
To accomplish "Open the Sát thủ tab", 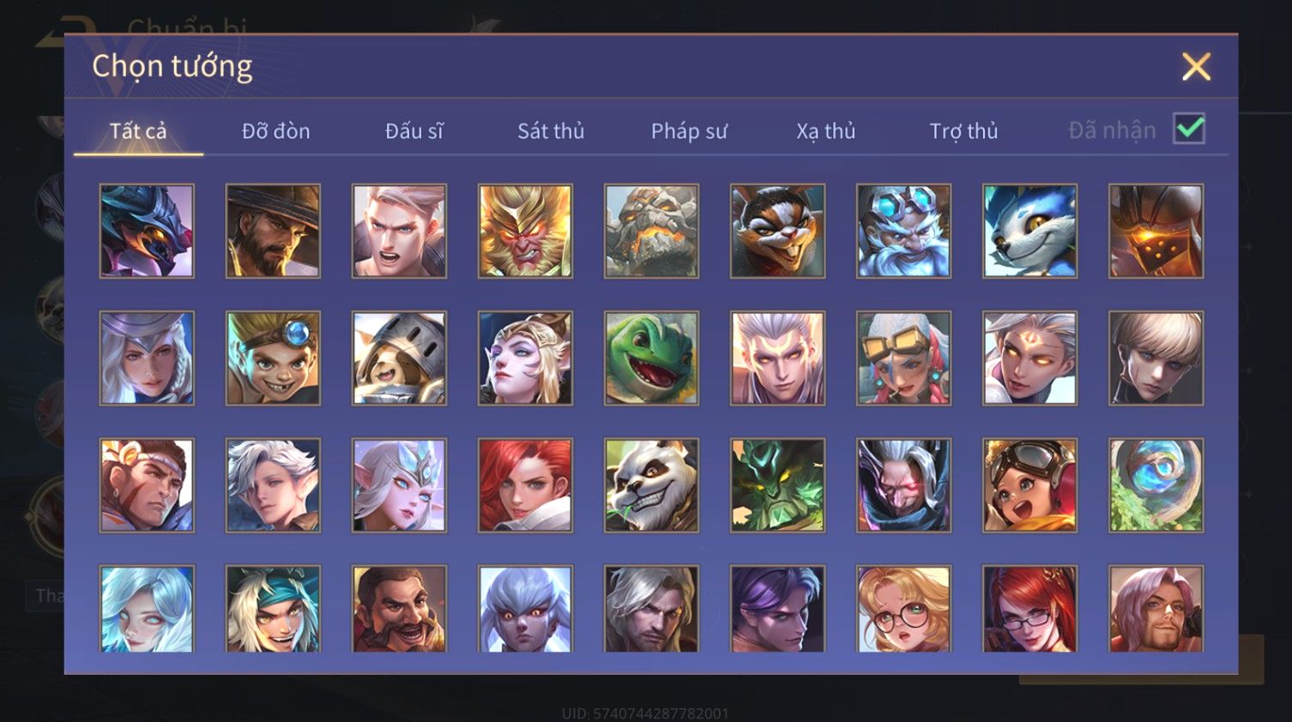I will pyautogui.click(x=551, y=131).
